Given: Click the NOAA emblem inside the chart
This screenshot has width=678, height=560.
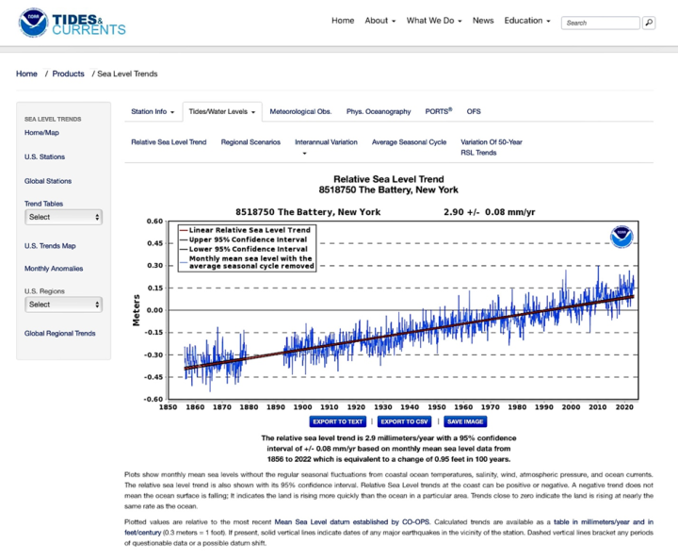Looking at the screenshot, I should click(621, 237).
